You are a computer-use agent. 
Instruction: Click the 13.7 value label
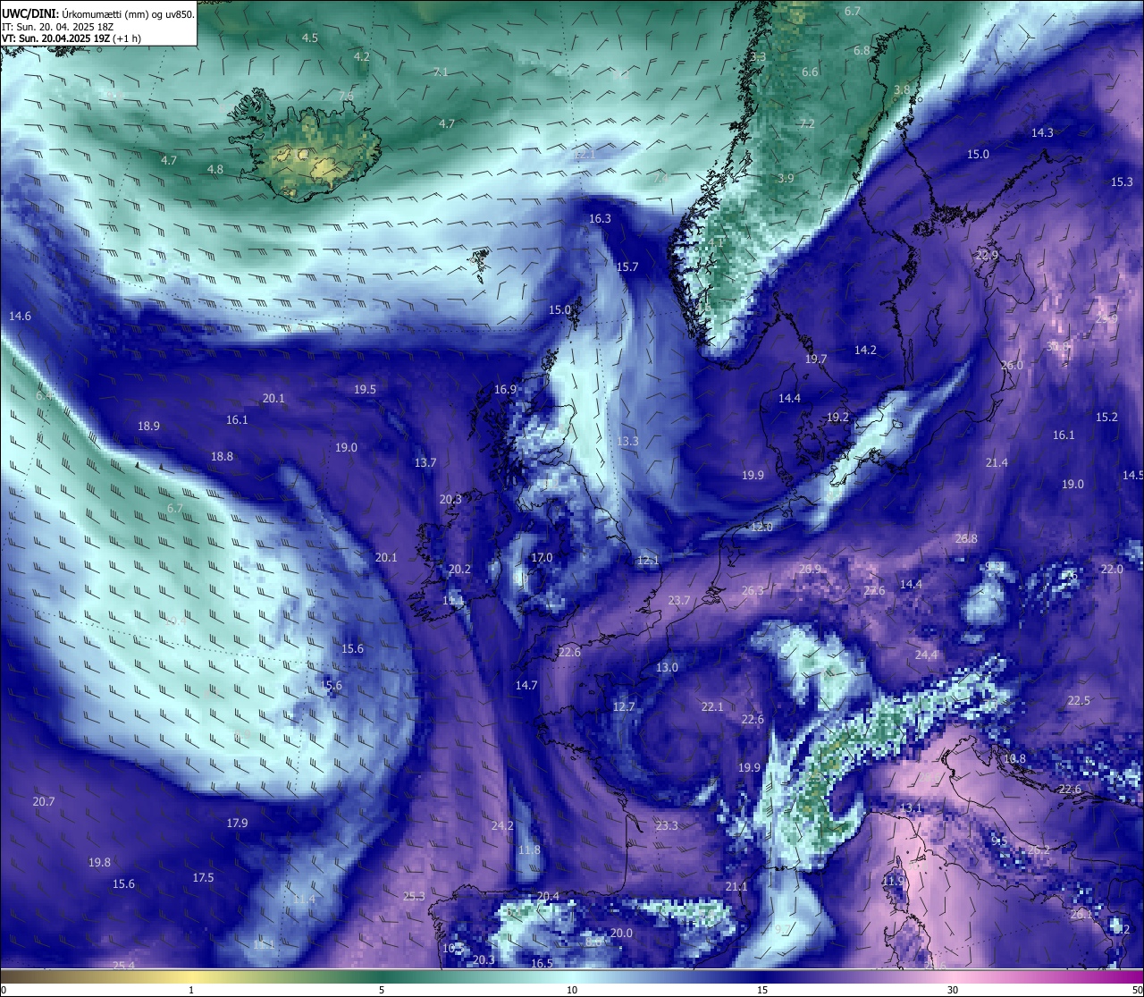pos(425,462)
